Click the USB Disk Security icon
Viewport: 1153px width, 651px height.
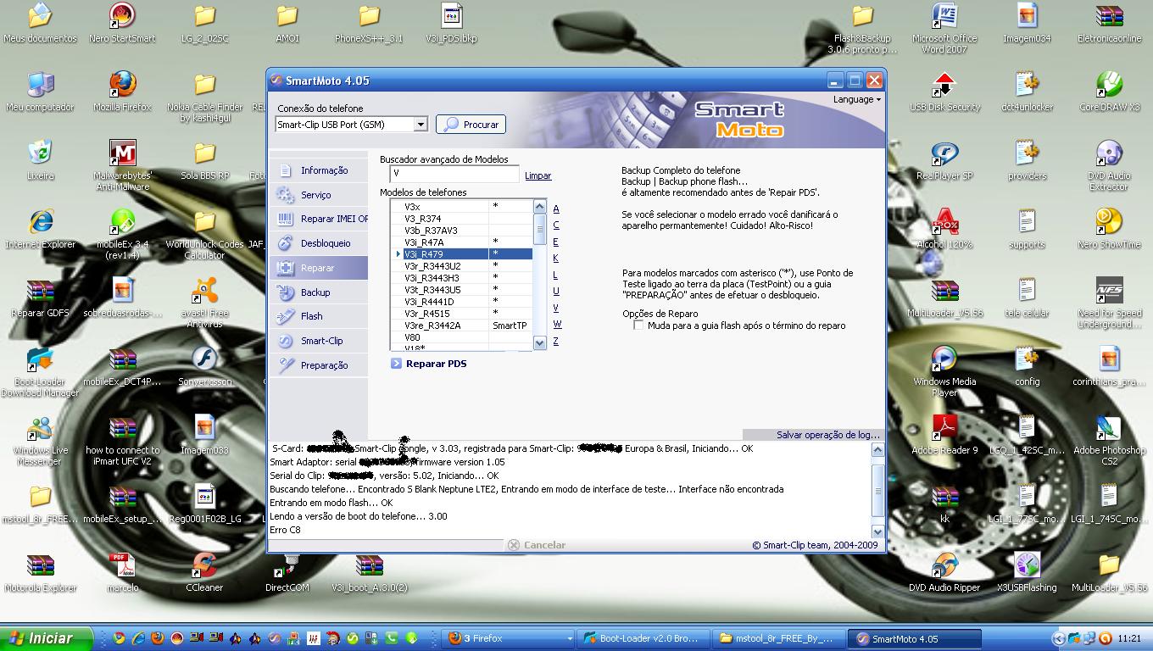(x=944, y=92)
